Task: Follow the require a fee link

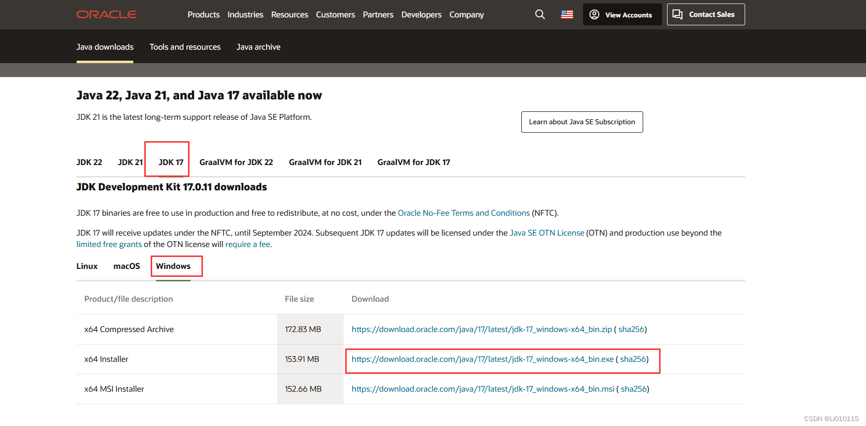Action: (248, 244)
